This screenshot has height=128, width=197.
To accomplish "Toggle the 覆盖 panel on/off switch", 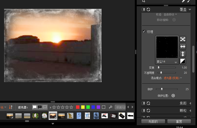I will tap(144, 10).
